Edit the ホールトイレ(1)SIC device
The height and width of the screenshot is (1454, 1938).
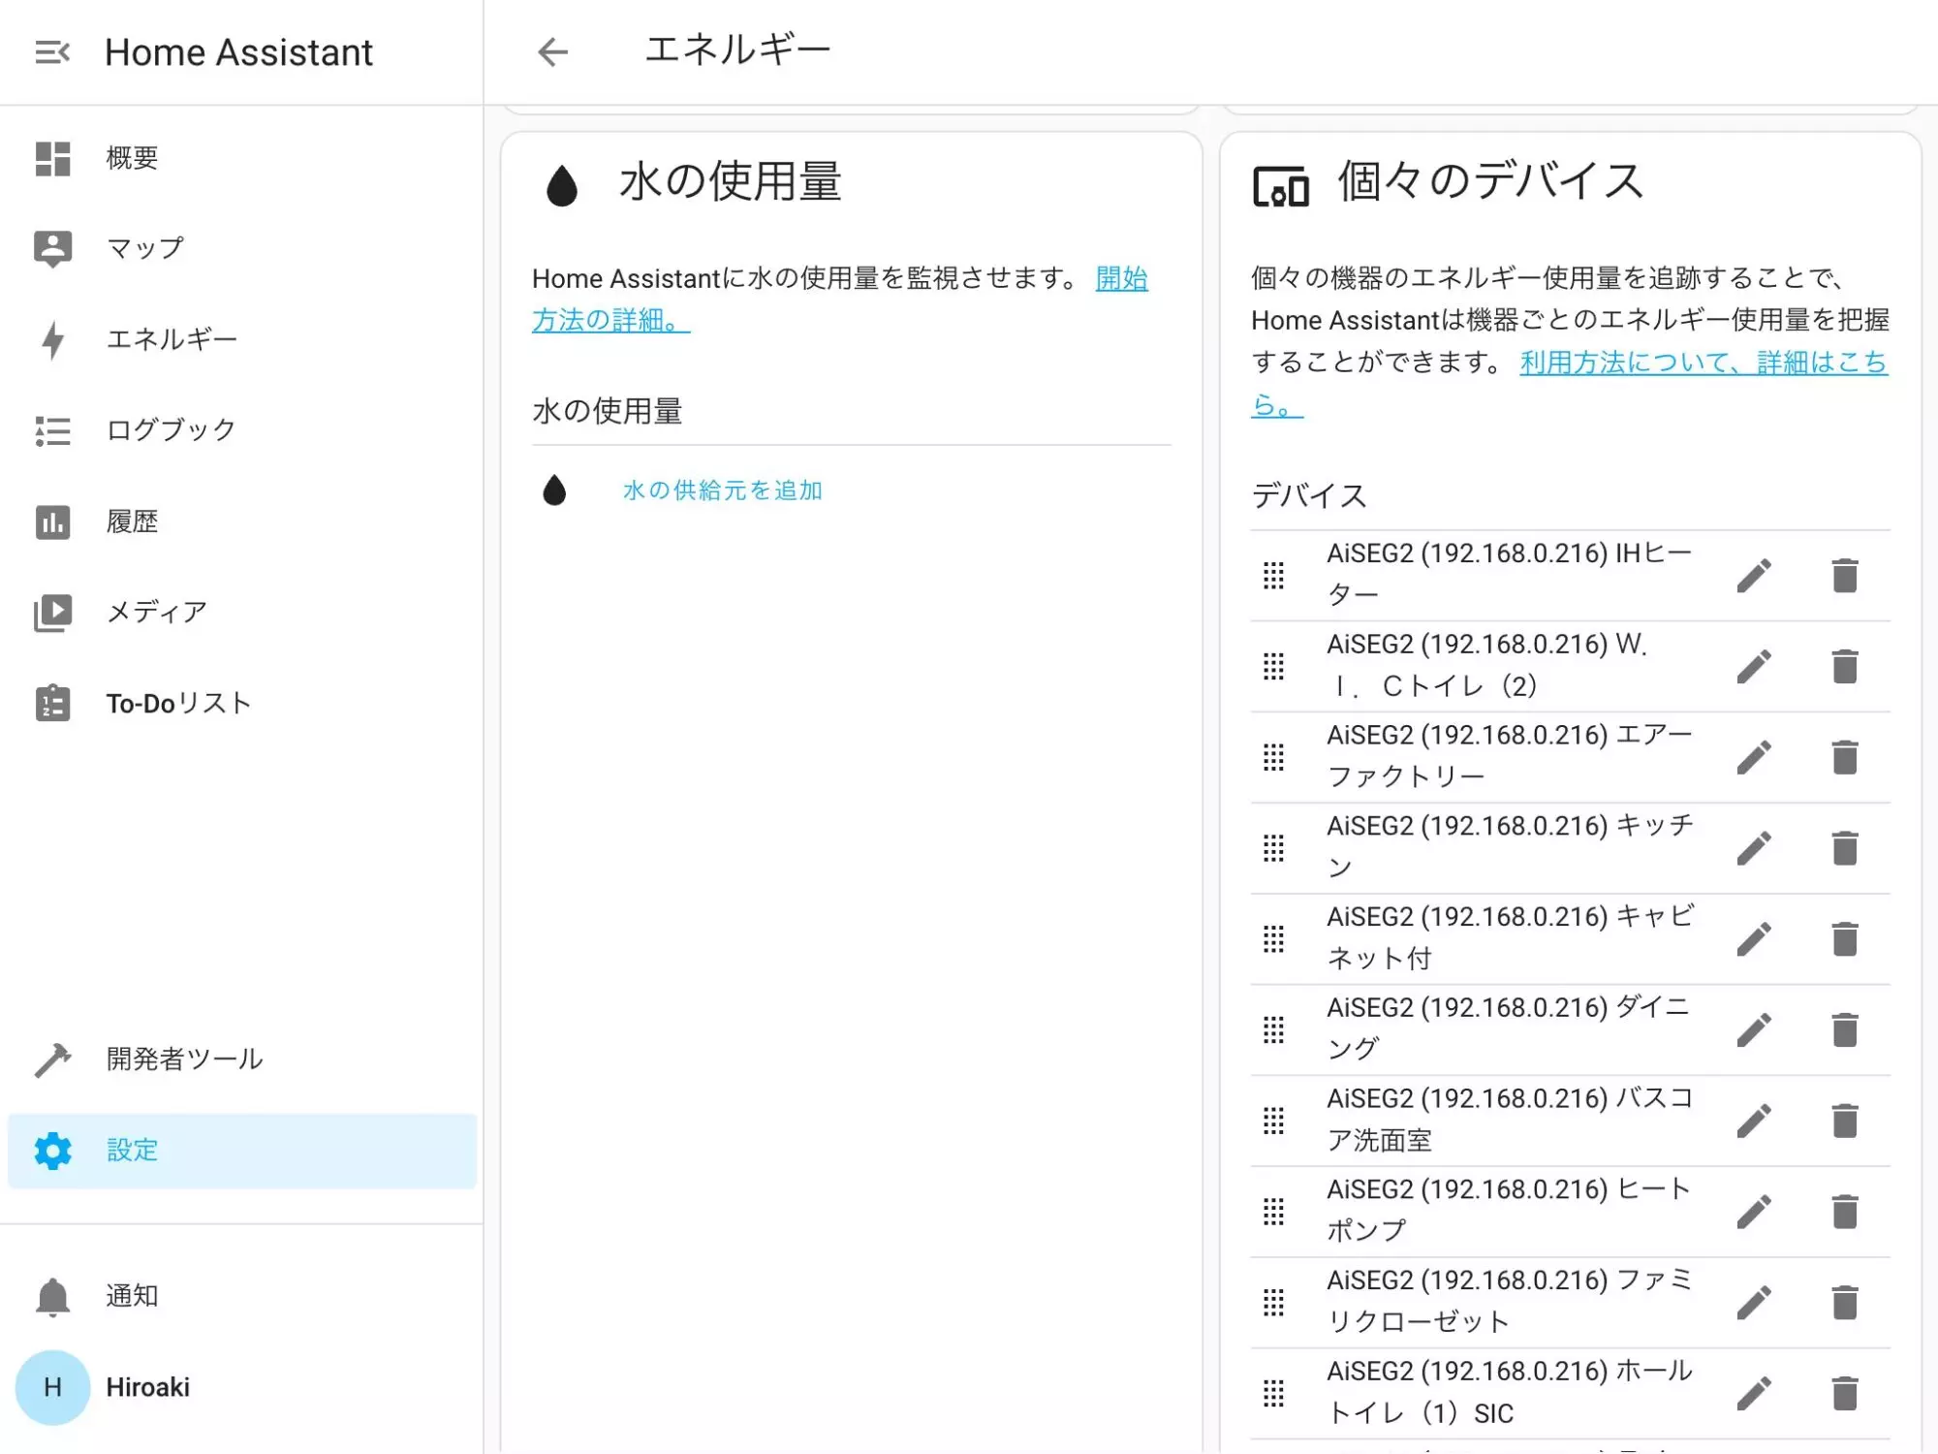1754,1393
